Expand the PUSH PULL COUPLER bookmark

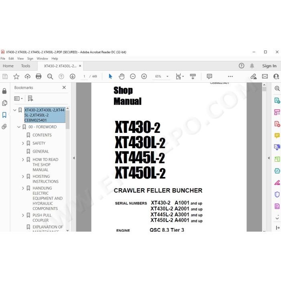tap(23, 215)
